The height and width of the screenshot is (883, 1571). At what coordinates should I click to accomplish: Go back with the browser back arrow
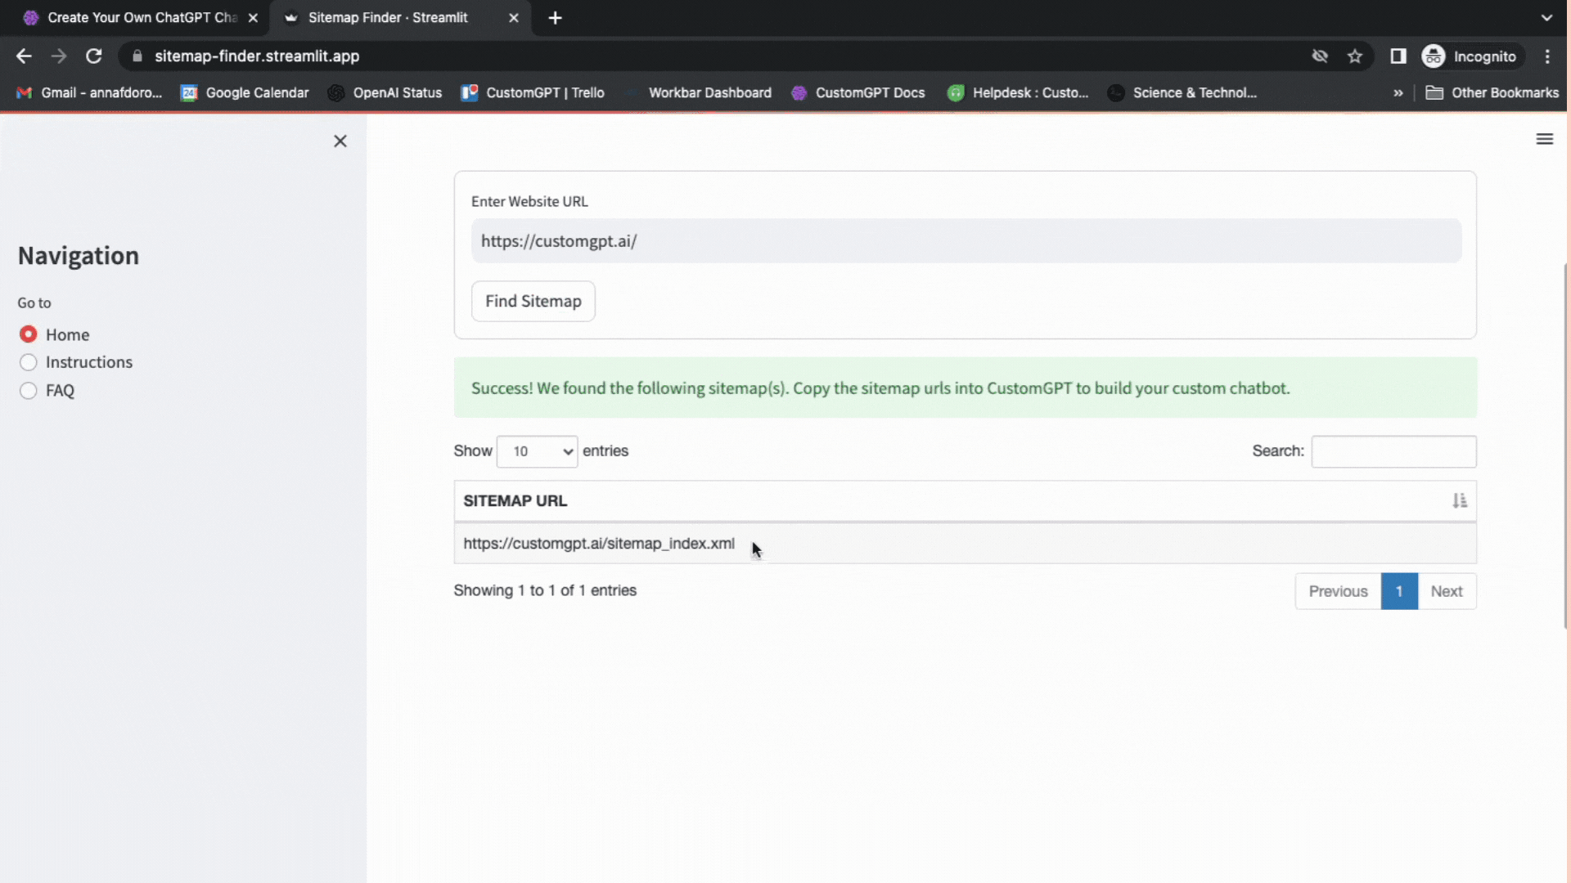pyautogui.click(x=24, y=56)
